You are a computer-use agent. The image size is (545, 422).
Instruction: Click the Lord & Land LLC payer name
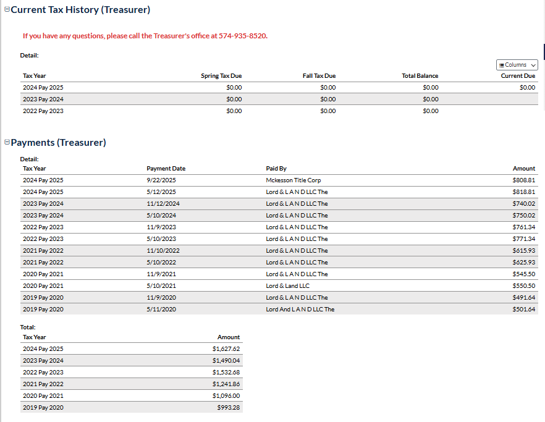pyautogui.click(x=288, y=286)
